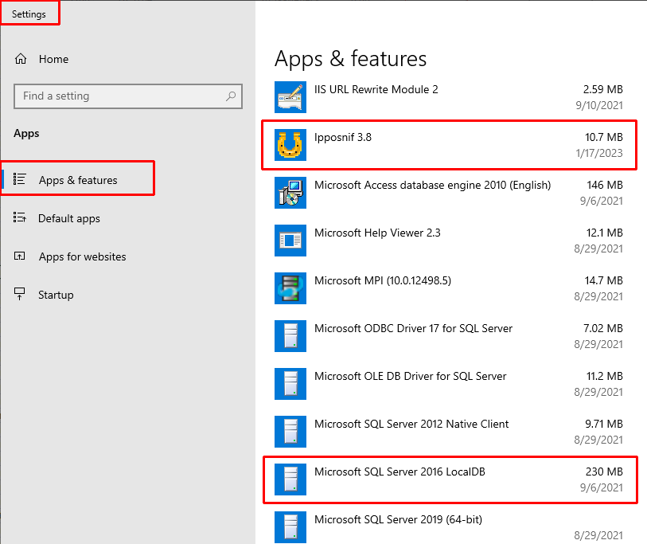Click the Apps for websites sidebar icon
The height and width of the screenshot is (544, 647).
(x=19, y=256)
